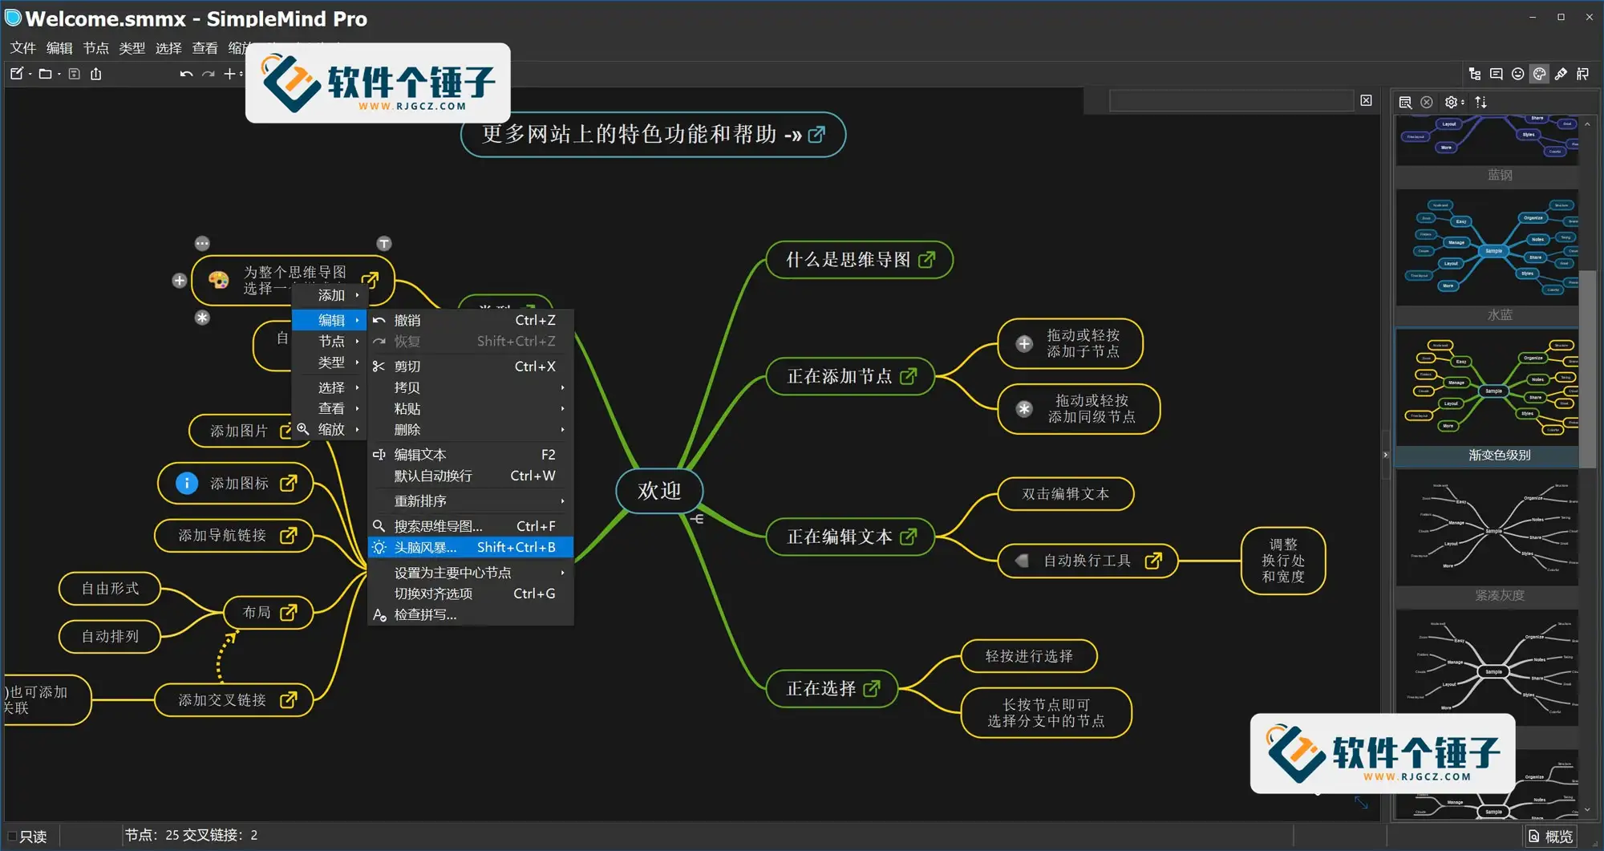Click the add node plus icon
Screen dimensions: 1604x851
tap(229, 74)
